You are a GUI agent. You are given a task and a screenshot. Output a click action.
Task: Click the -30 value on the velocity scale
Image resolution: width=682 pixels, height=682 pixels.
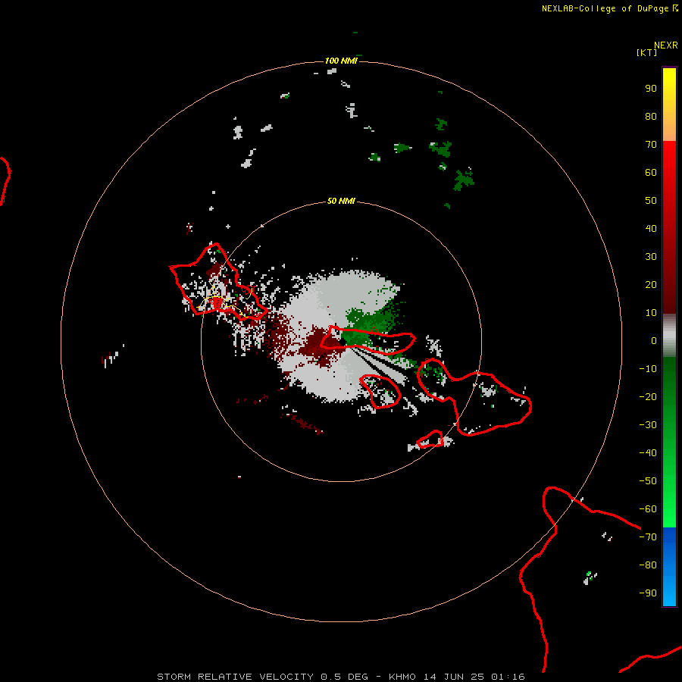648,425
